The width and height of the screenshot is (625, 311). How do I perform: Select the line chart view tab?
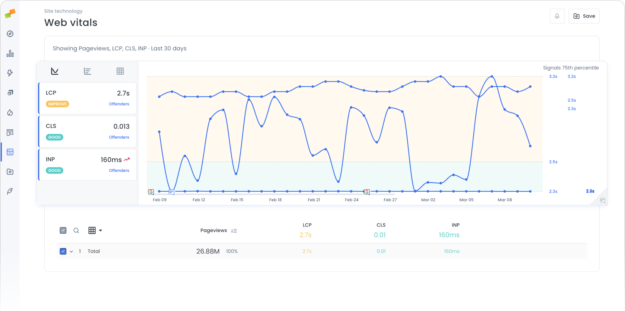(x=55, y=71)
